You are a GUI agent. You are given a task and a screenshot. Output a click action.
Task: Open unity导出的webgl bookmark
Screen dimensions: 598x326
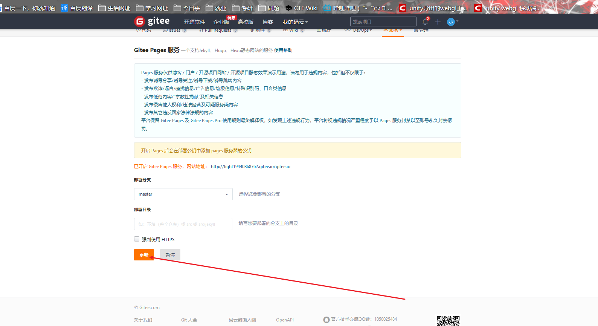pyautogui.click(x=433, y=8)
